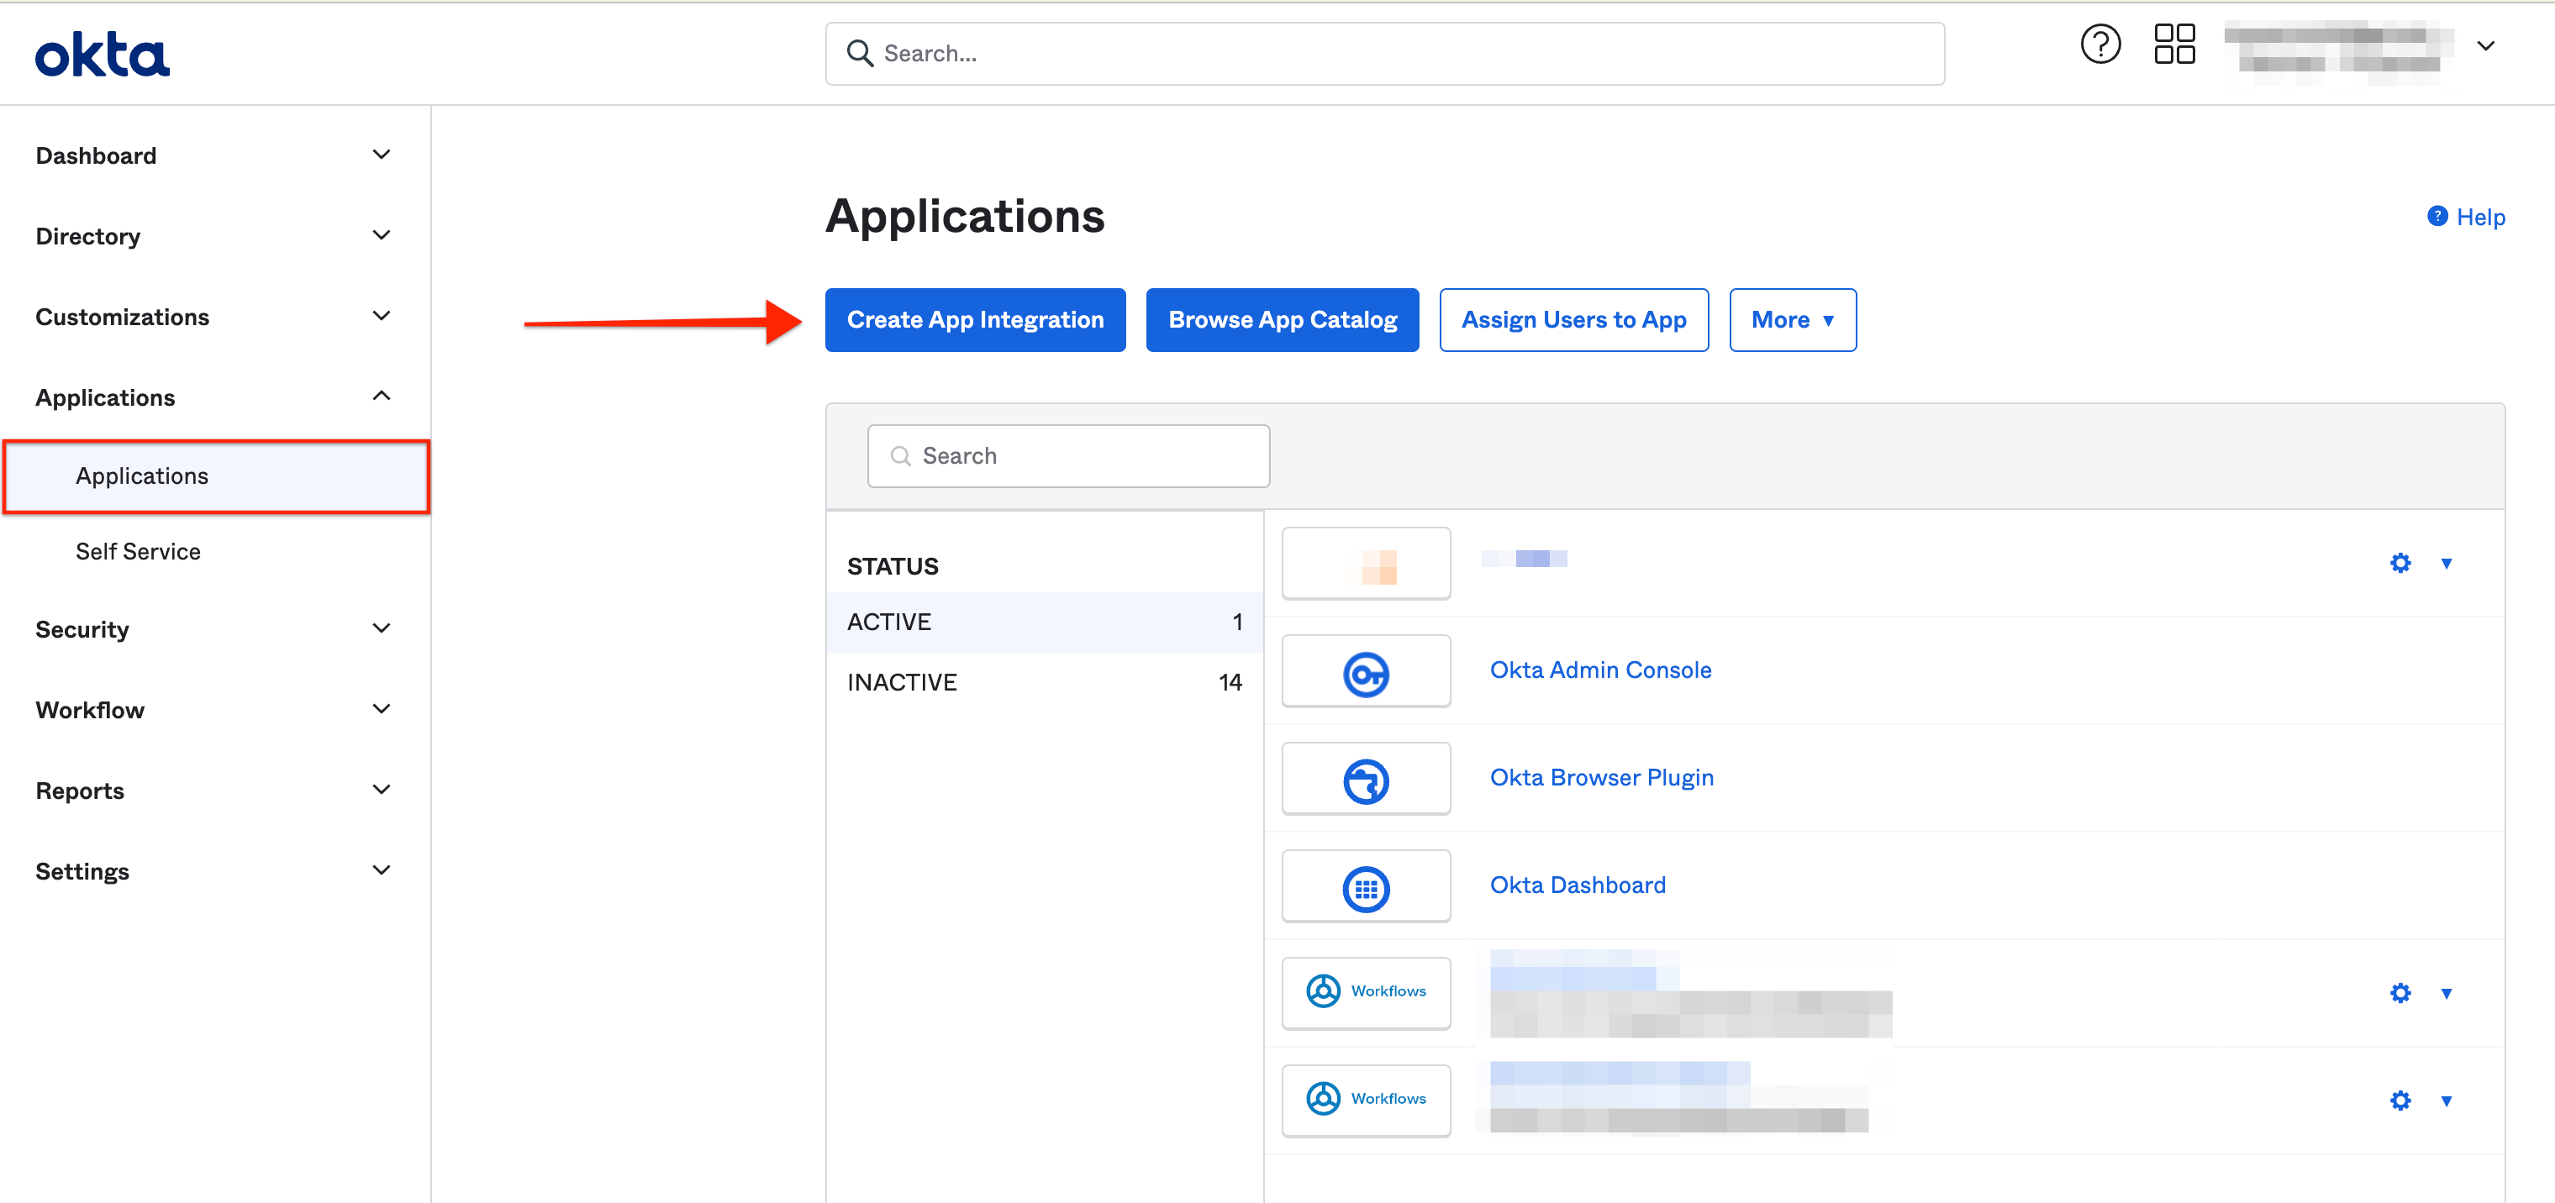The height and width of the screenshot is (1203, 2555).
Task: Click the blurred app thumbnail in first row
Action: (1366, 565)
